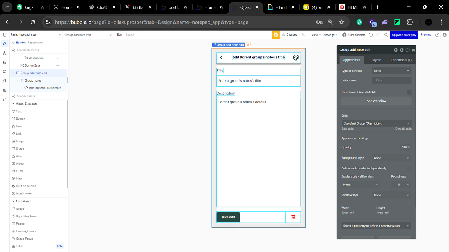Click the Edit style link
The image size is (449, 252).
point(348,129)
